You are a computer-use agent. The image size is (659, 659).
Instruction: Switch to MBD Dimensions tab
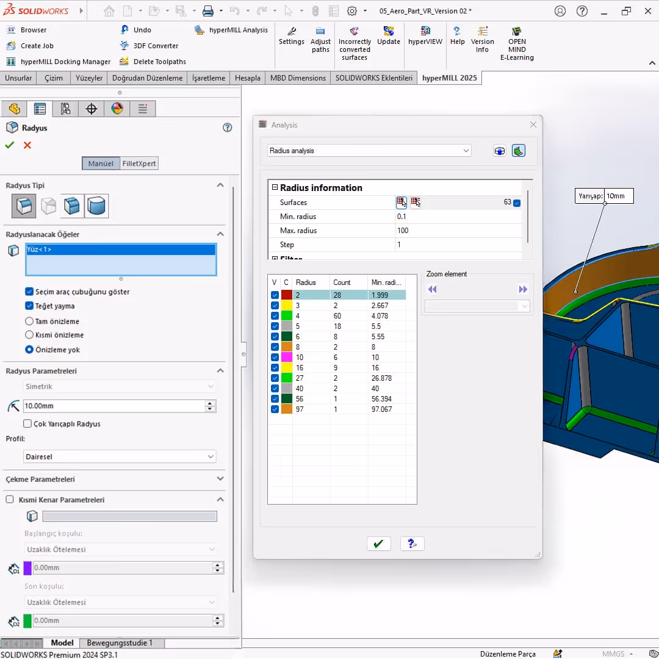(298, 77)
